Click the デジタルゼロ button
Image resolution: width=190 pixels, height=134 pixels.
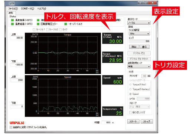click(139, 53)
